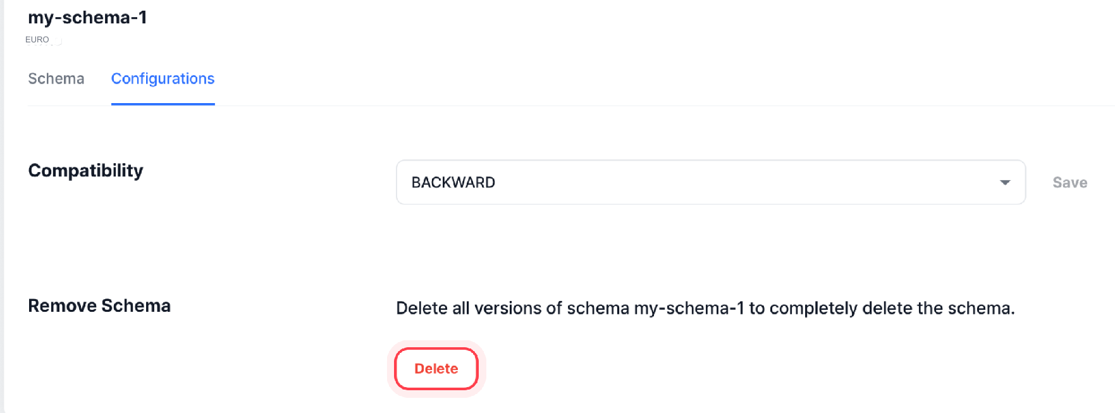Click the Remove Schema section heading
This screenshot has width=1115, height=413.
99,305
